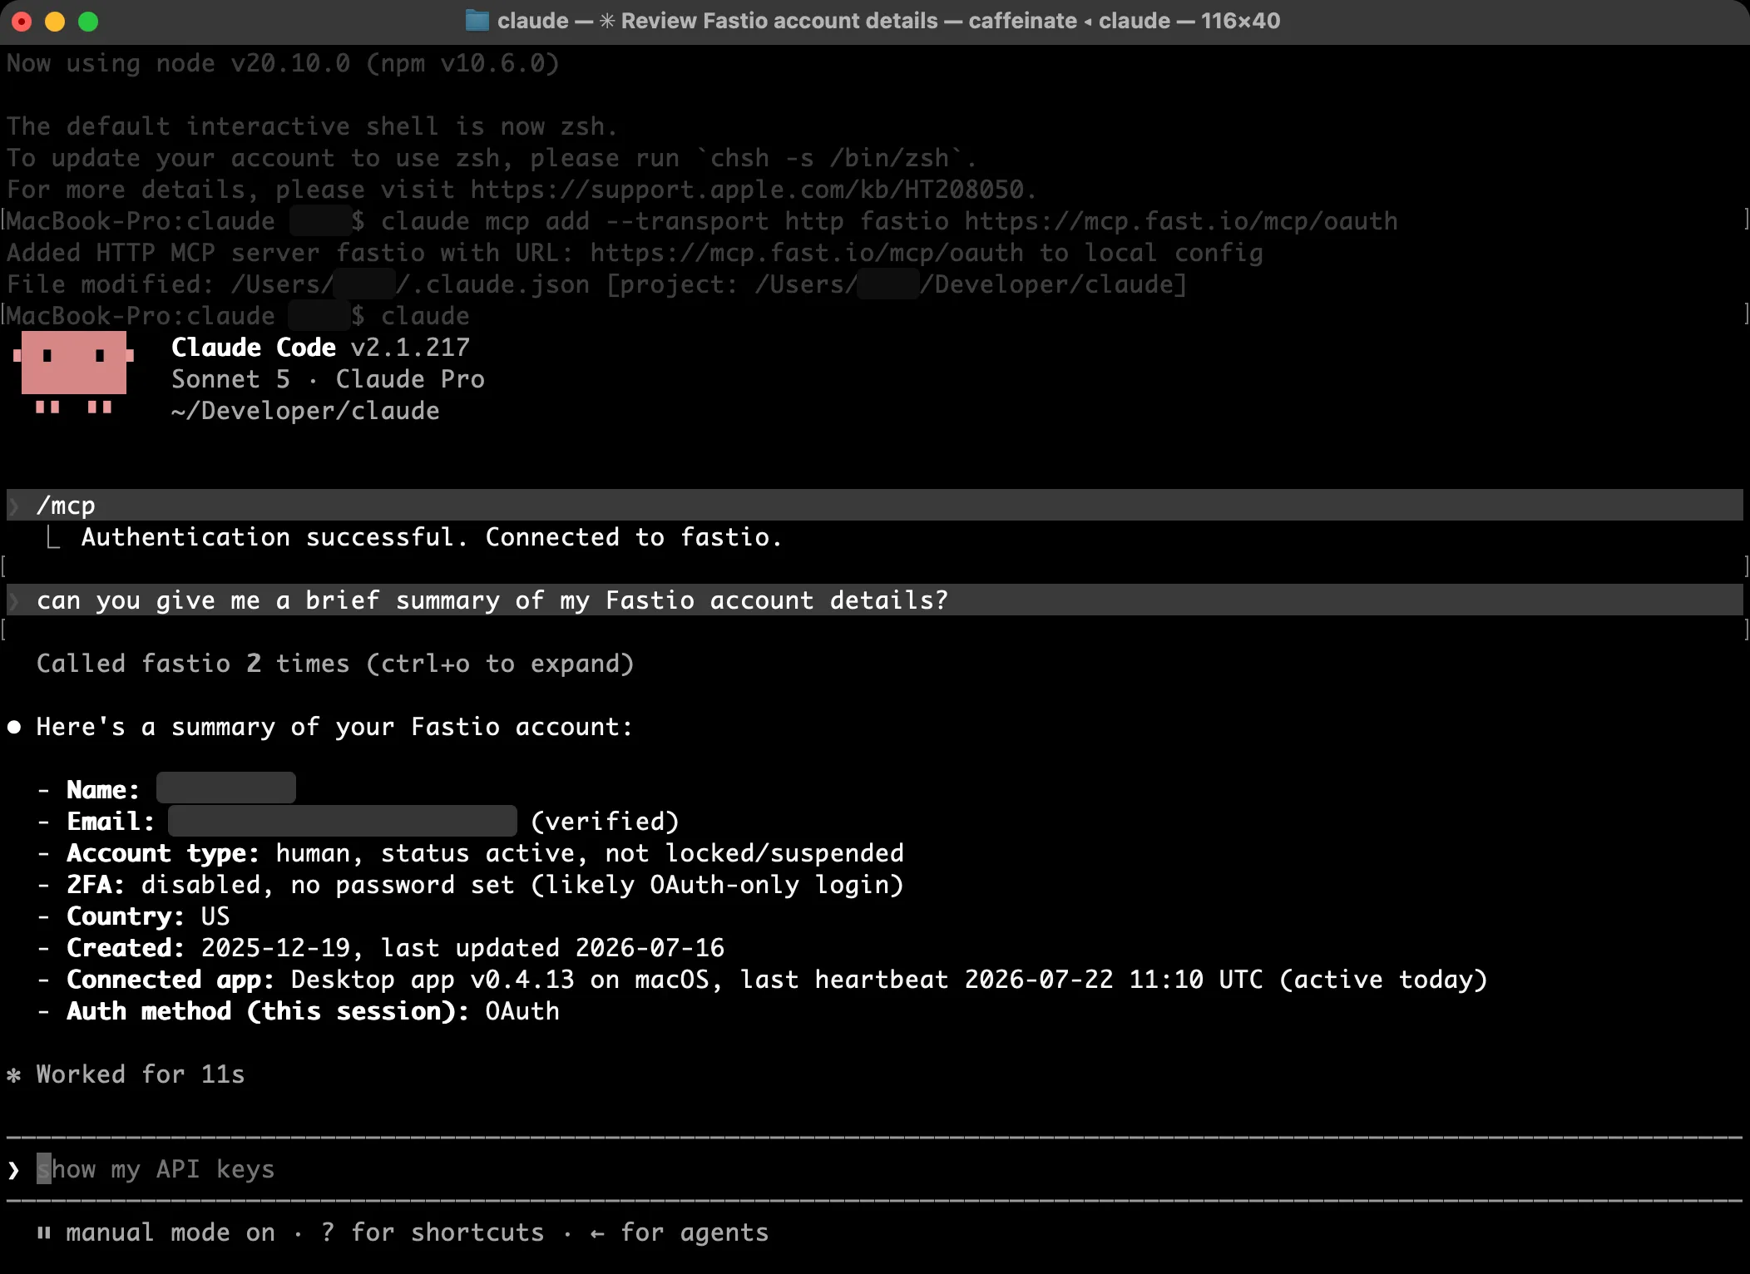This screenshot has height=1274, width=1750.
Task: Click 'manual mode on' status text
Action: 171,1232
